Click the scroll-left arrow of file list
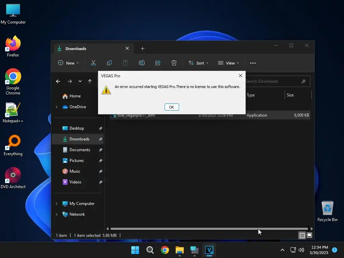Image resolution: width=344 pixels, height=258 pixels. pyautogui.click(x=107, y=228)
